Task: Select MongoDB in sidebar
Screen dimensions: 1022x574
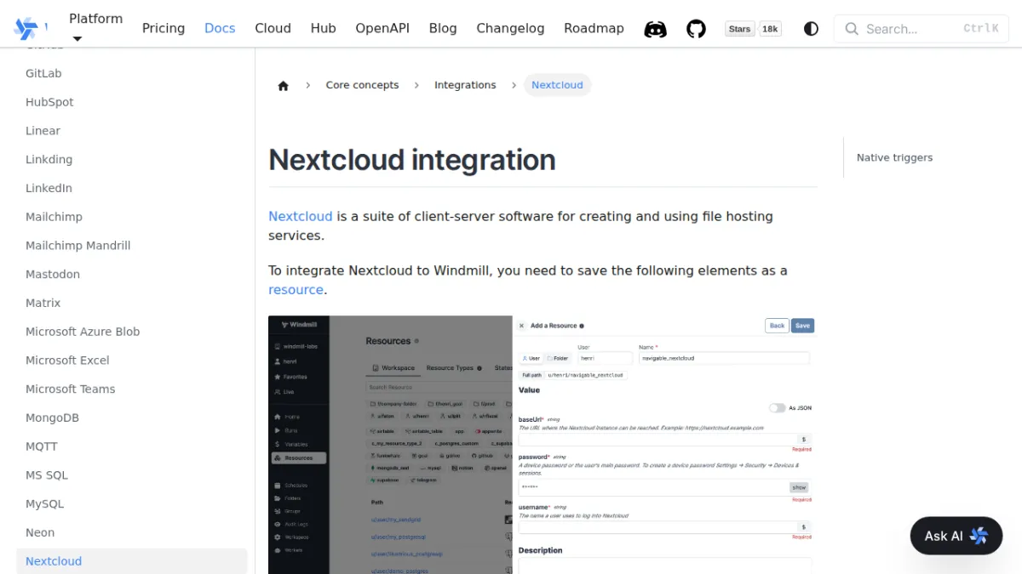Action: (x=52, y=418)
